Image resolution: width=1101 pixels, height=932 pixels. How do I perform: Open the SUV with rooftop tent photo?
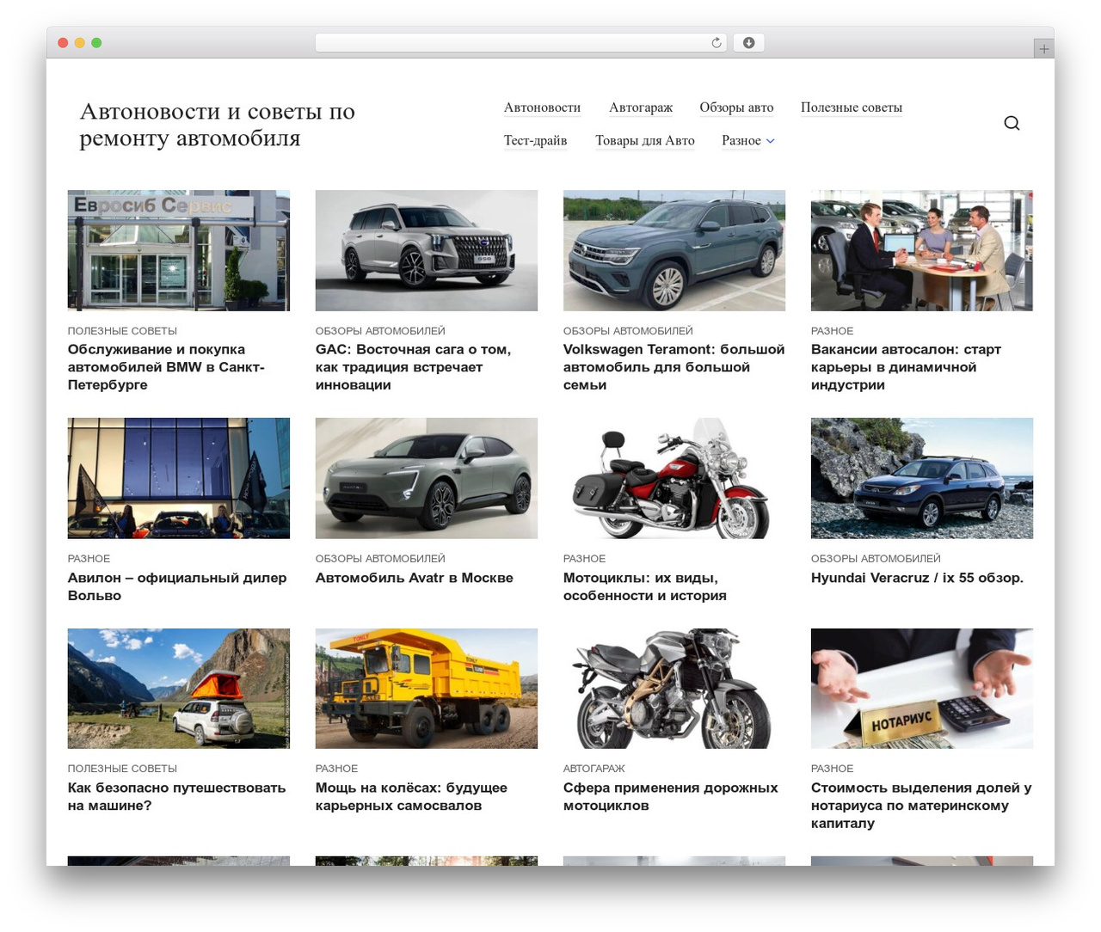tap(179, 689)
